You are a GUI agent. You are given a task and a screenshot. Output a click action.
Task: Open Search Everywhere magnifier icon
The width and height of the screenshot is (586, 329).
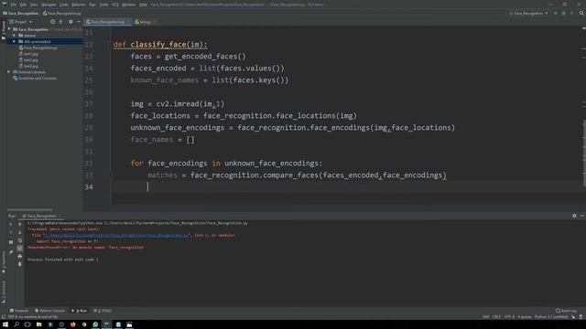581,13
